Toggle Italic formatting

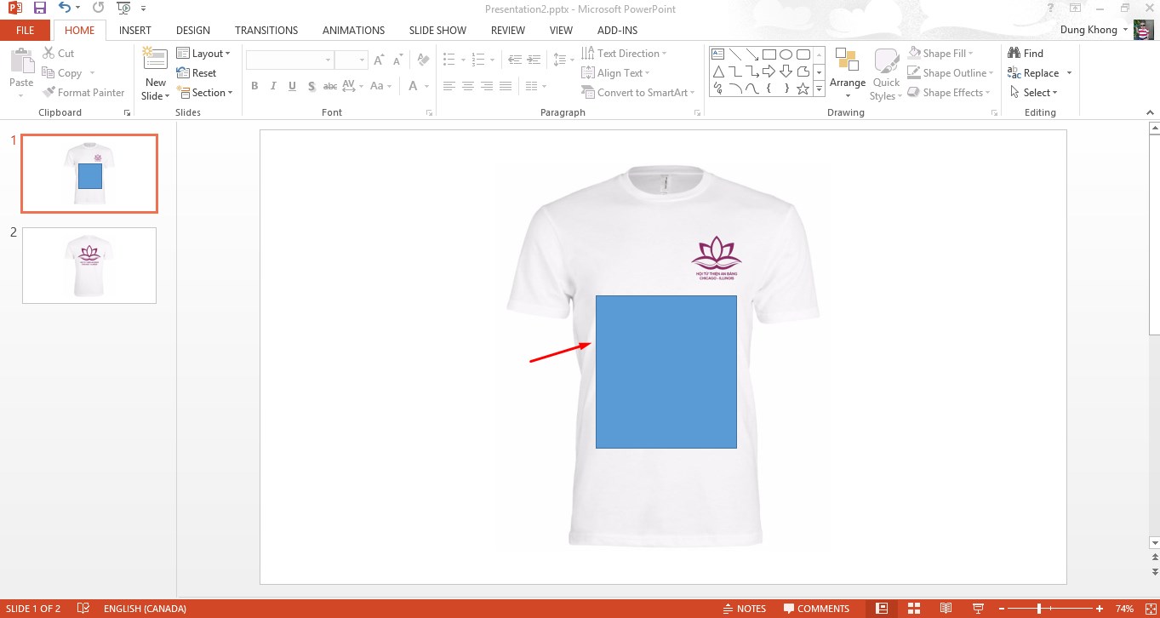(273, 86)
